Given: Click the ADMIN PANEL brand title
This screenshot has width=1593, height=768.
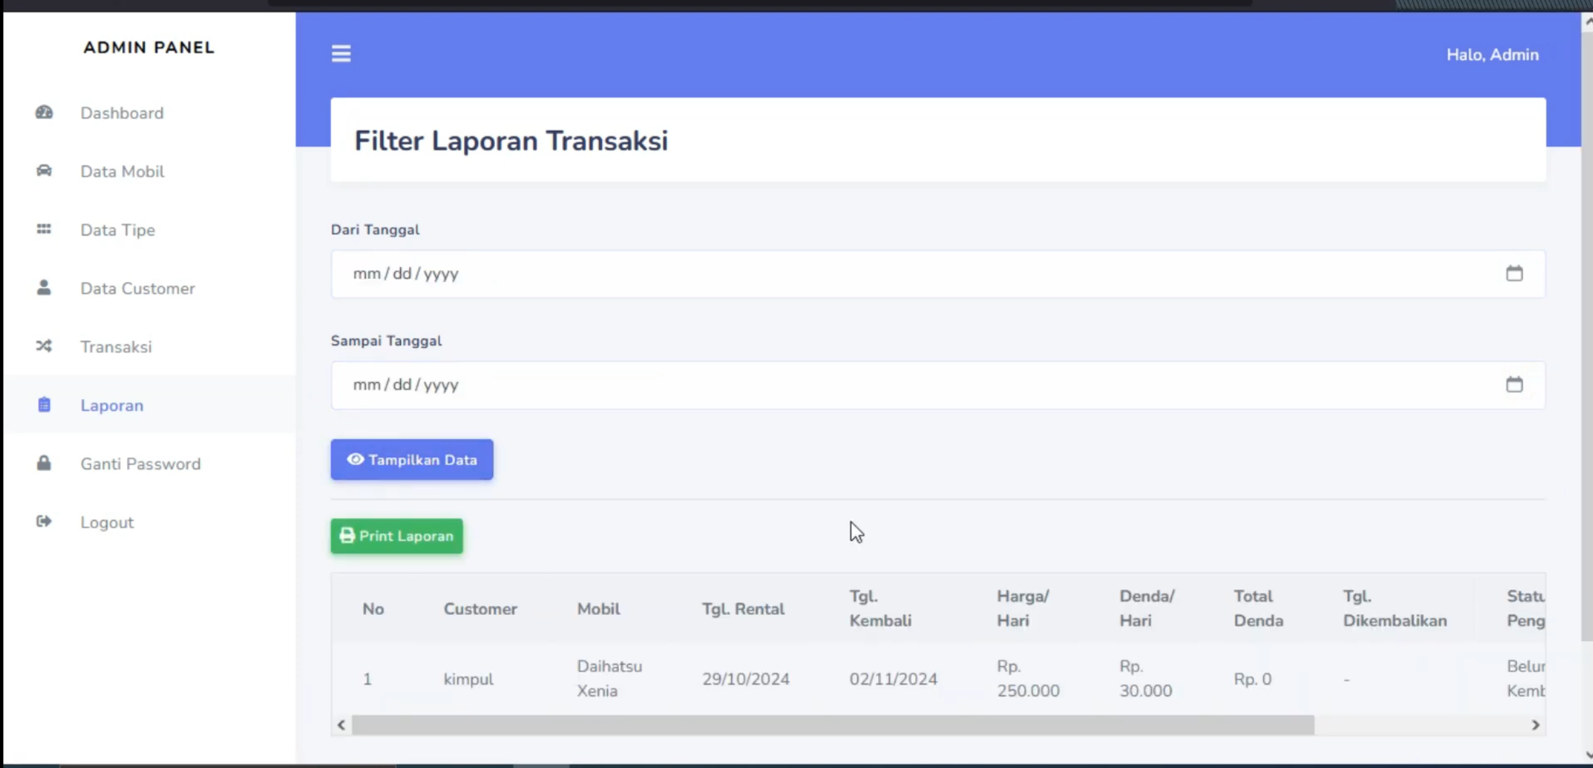Looking at the screenshot, I should point(149,47).
